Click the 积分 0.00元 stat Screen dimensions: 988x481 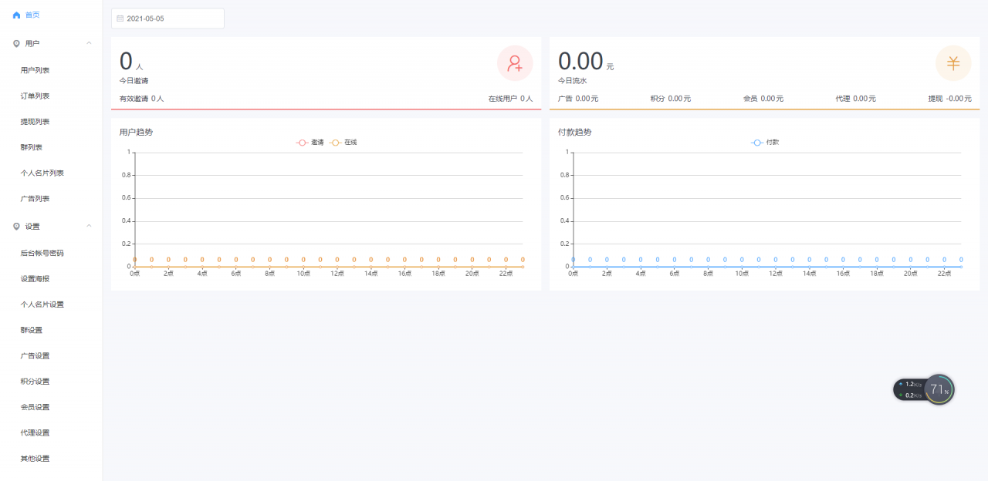click(x=671, y=99)
